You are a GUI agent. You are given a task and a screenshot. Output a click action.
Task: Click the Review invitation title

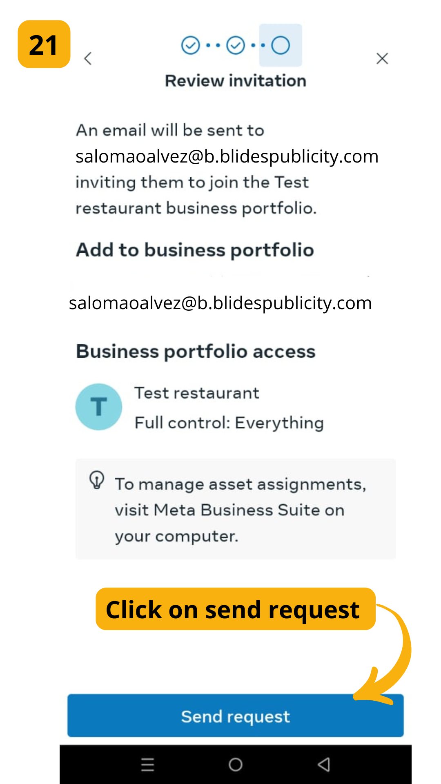tap(236, 81)
